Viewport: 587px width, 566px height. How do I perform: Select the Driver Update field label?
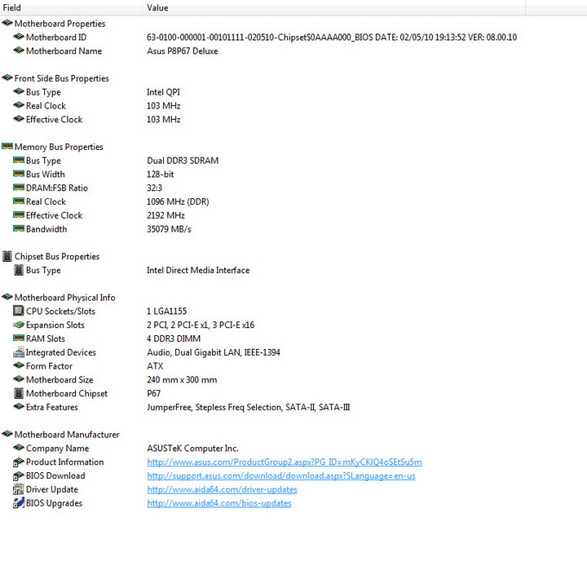[52, 489]
